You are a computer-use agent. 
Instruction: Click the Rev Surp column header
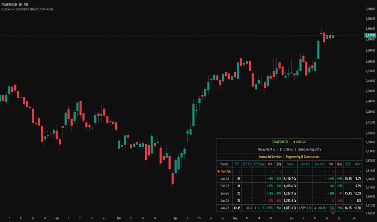320,164
